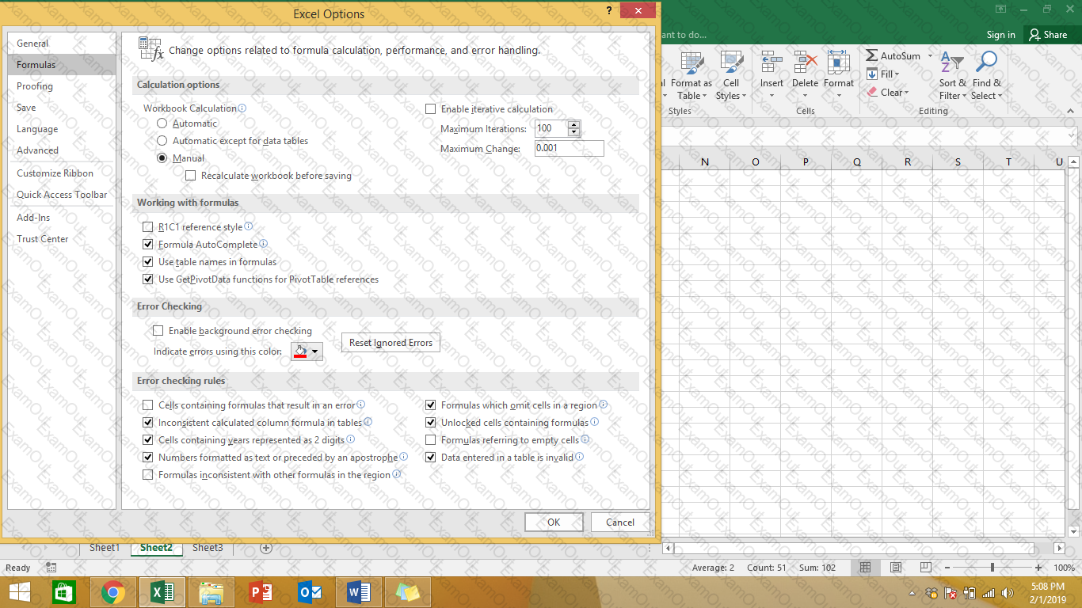Viewport: 1082px width, 608px height.
Task: Click the Maximum Change field
Action: (569, 148)
